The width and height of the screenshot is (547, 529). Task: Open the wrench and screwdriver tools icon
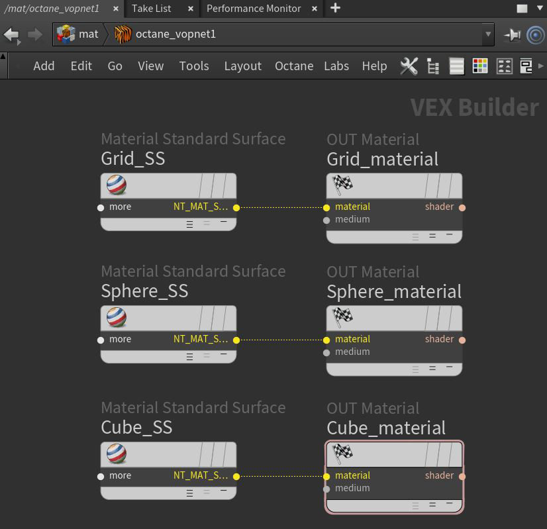coord(409,66)
